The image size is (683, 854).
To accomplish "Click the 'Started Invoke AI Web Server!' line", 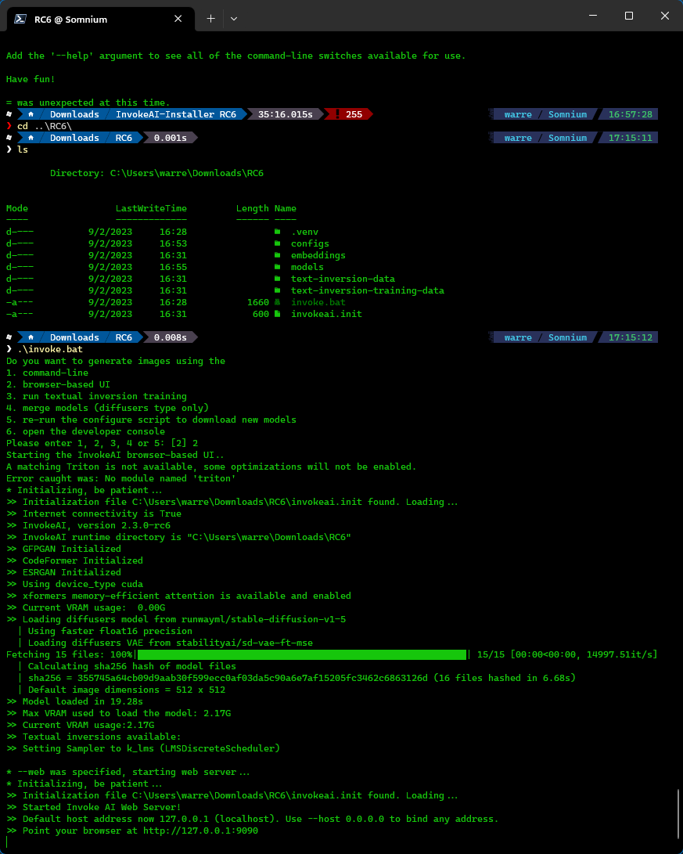I will (x=94, y=807).
